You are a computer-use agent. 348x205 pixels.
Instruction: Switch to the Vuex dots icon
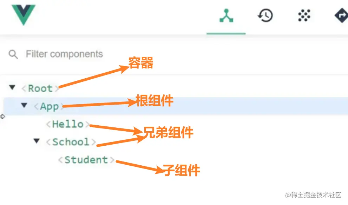pyautogui.click(x=304, y=15)
